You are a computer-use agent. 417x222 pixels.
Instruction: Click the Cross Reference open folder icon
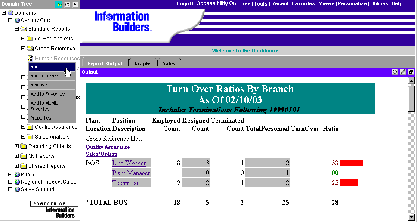point(31,48)
